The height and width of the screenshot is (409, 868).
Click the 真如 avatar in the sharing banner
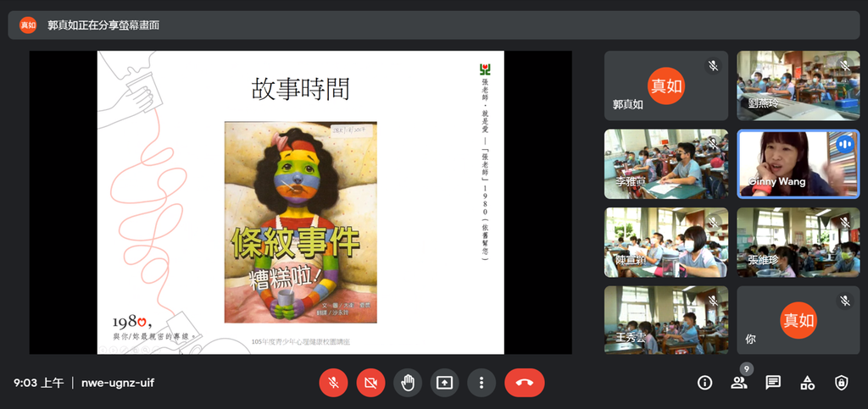tap(28, 25)
